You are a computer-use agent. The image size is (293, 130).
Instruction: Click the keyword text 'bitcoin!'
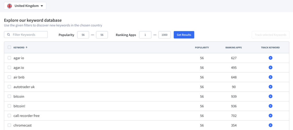click(19, 106)
